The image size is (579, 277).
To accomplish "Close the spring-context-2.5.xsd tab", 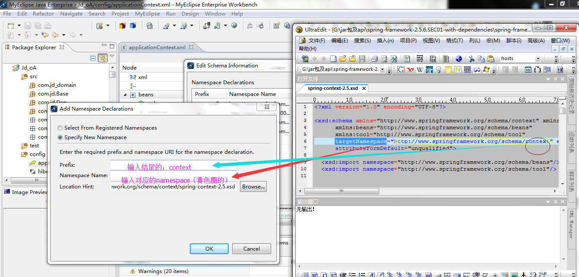I will 364,88.
